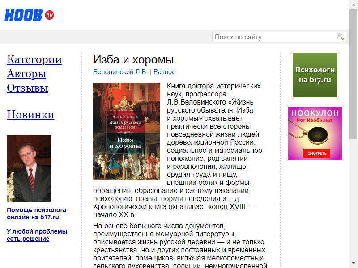The height and width of the screenshot is (268, 358).
Task: Click the magnifier search icon
Action: click(340, 37)
